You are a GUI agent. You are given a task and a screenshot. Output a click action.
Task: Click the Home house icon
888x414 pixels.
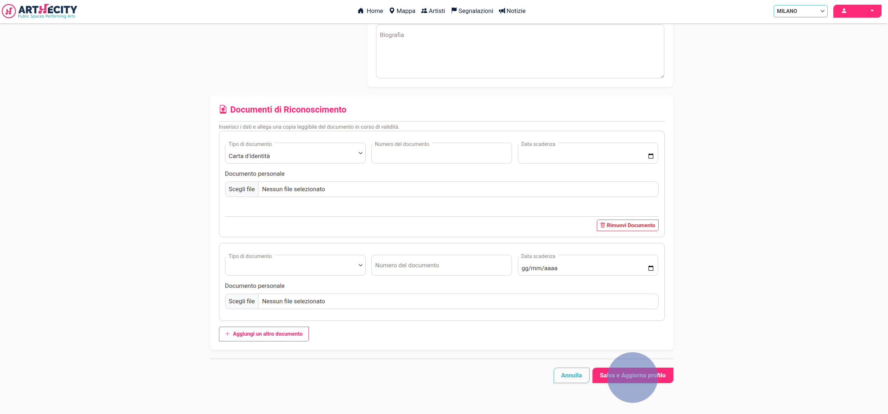[361, 11]
